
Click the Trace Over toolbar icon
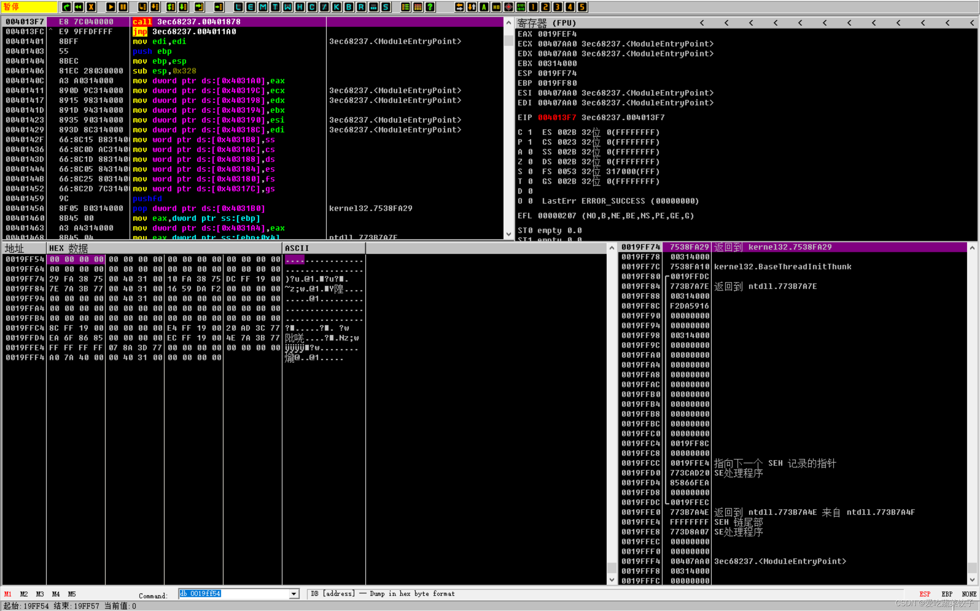pyautogui.click(x=183, y=7)
